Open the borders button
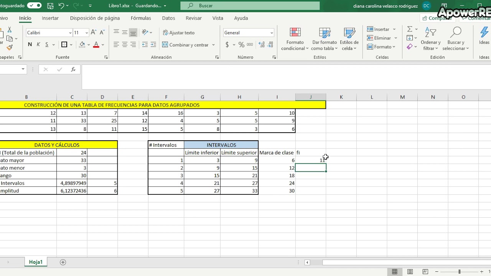491x276 pixels. click(x=64, y=44)
